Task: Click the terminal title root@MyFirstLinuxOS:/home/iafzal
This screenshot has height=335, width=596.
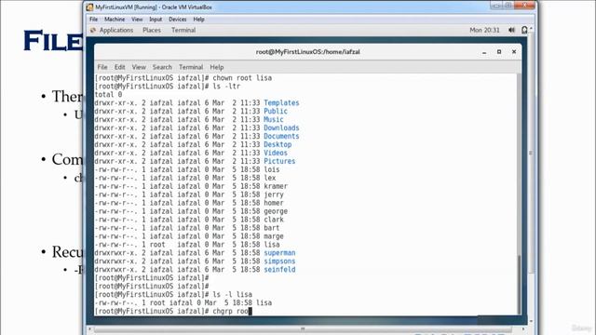Action: (x=308, y=52)
